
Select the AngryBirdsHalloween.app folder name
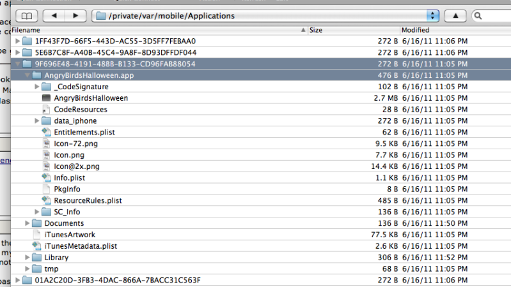tap(89, 75)
